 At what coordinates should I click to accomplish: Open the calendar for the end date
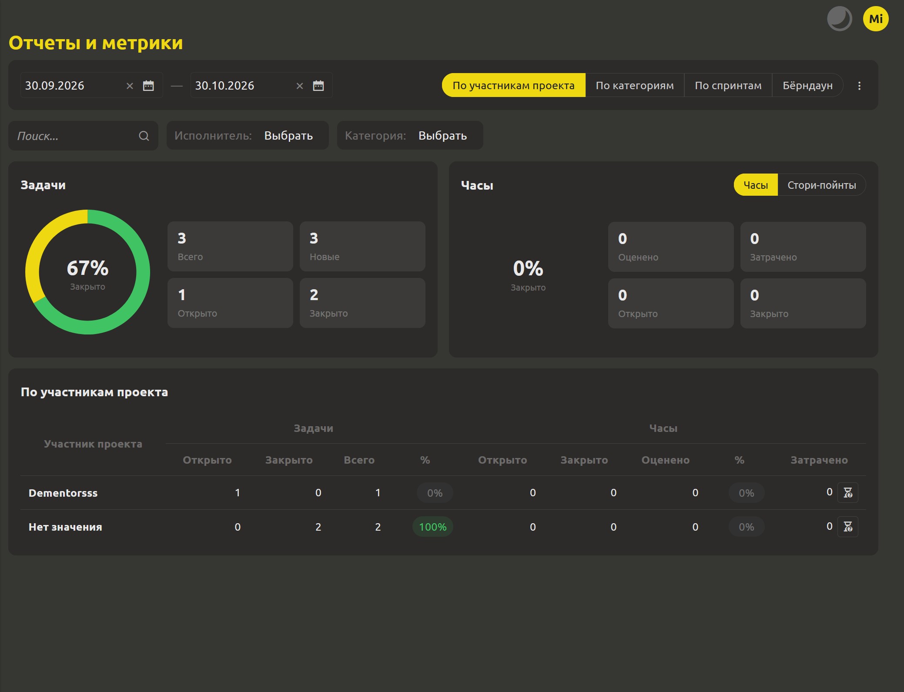pyautogui.click(x=318, y=86)
